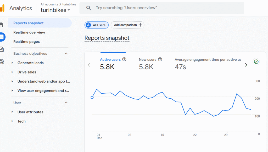Expand the Generate leads tree item
268x152 pixels.
[12, 63]
